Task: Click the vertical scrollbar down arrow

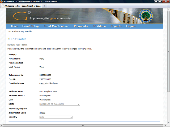Action: [x=168, y=123]
